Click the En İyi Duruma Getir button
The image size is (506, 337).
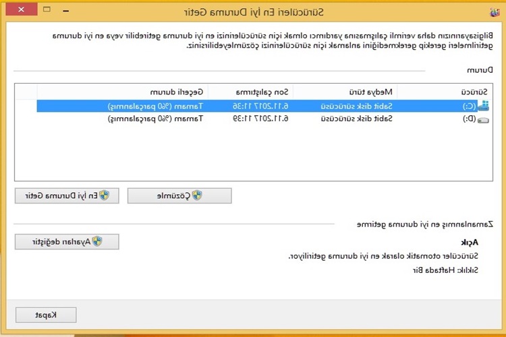pos(67,195)
